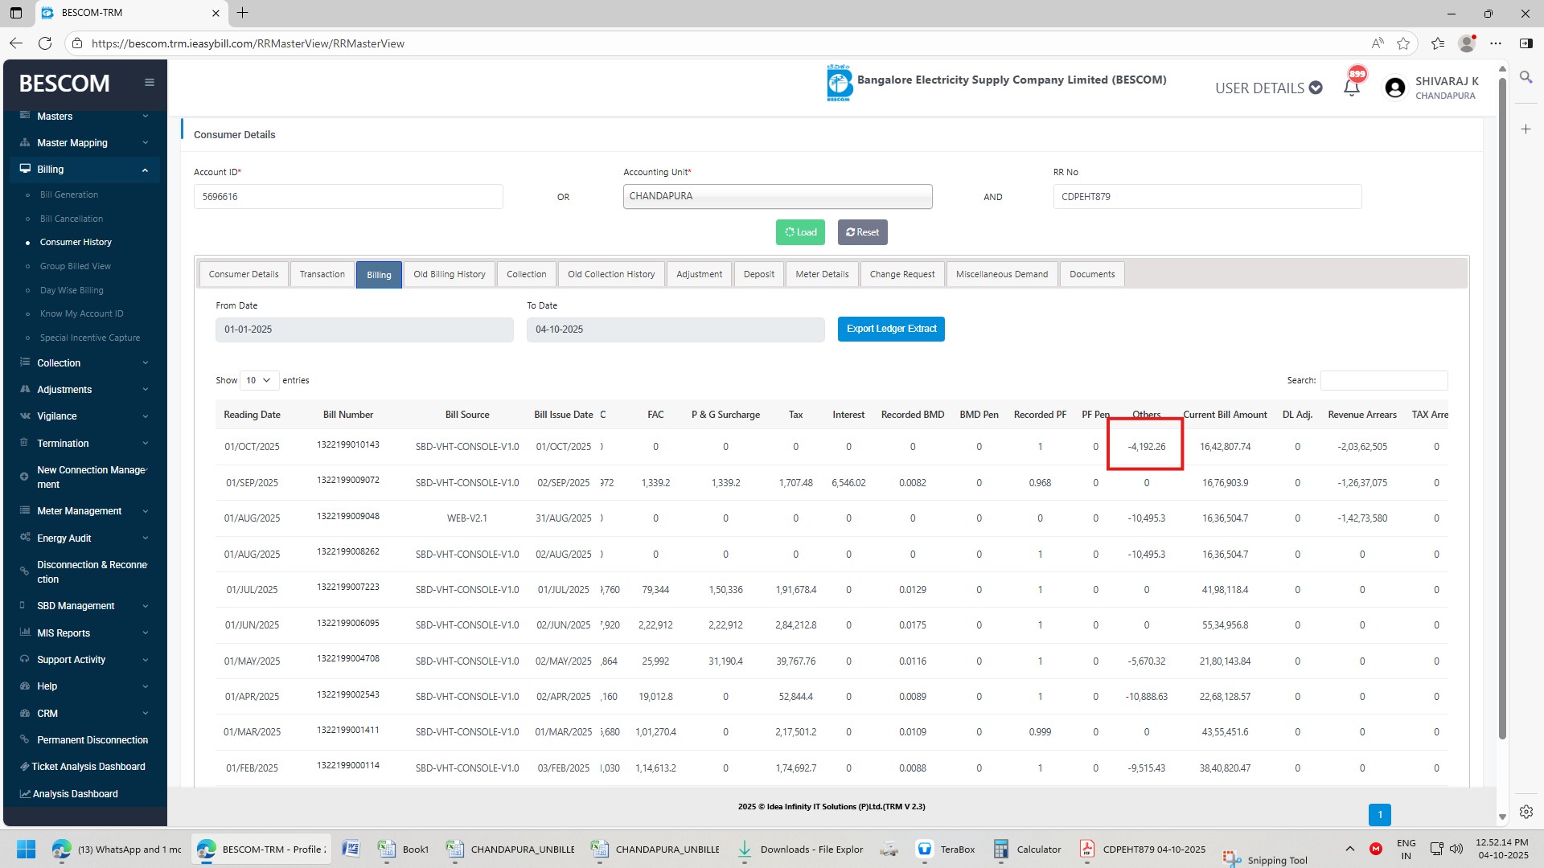Click the user profile avatar icon
1544x868 pixels.
click(1395, 88)
